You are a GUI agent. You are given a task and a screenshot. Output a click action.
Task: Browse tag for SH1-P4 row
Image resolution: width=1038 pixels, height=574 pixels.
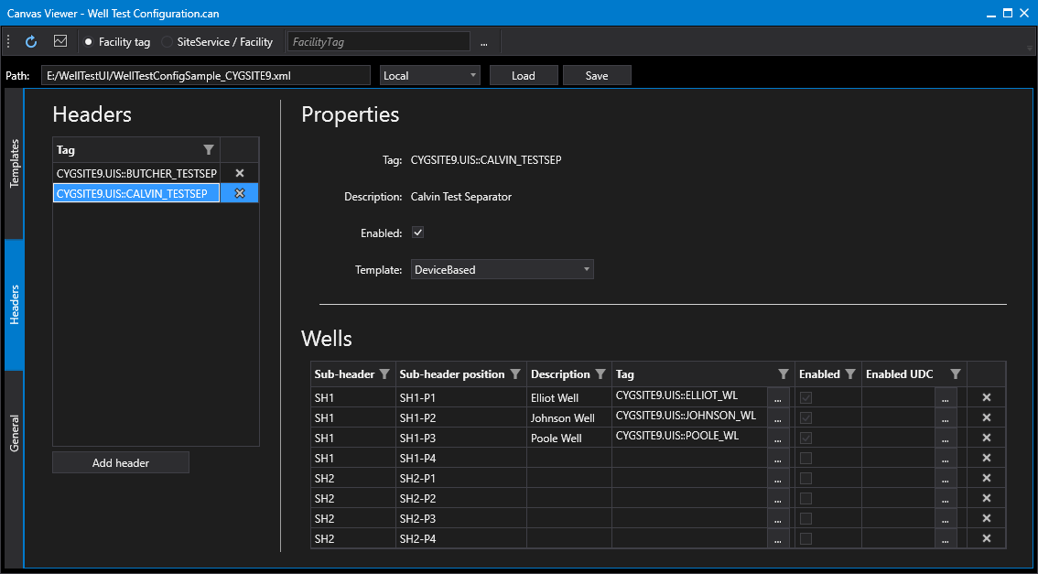point(778,458)
